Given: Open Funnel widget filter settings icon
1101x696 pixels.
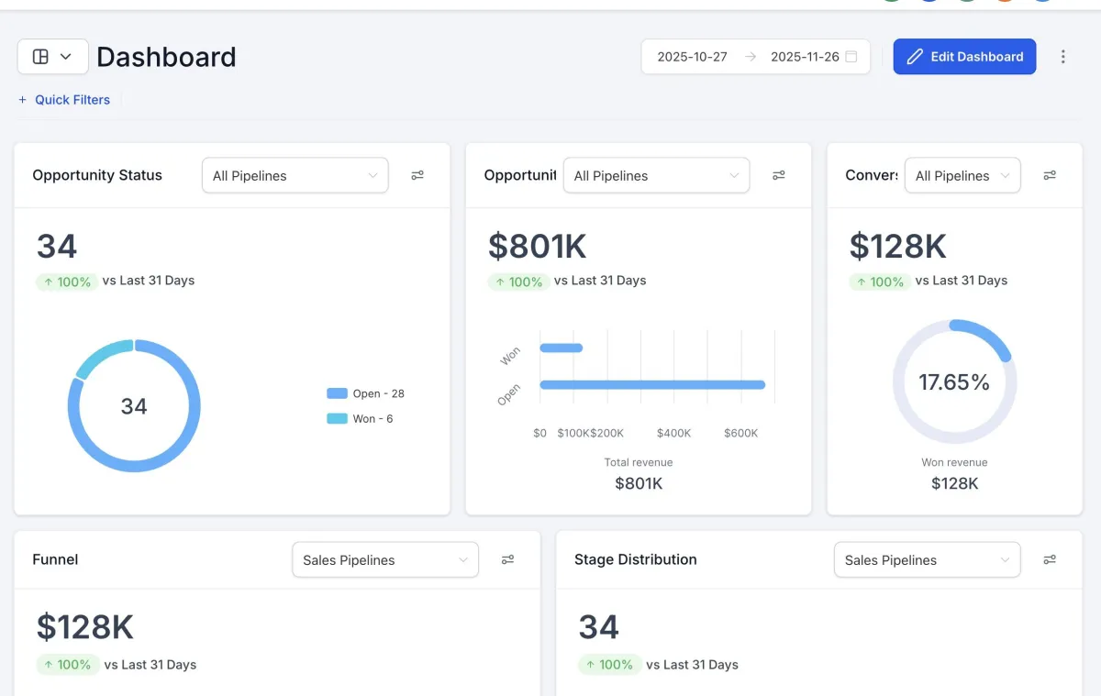Looking at the screenshot, I should click(x=507, y=559).
